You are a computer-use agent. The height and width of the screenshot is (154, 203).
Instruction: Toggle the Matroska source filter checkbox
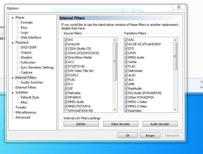click(x=66, y=93)
